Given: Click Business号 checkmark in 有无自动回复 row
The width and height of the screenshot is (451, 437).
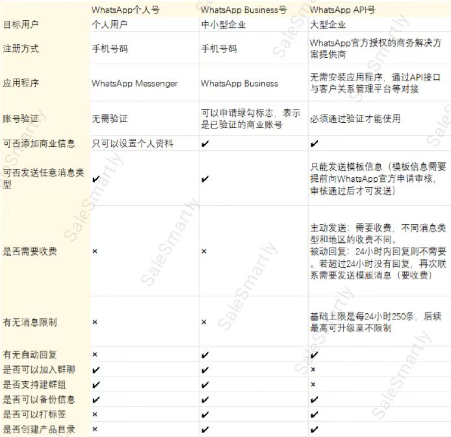Looking at the screenshot, I should [205, 355].
